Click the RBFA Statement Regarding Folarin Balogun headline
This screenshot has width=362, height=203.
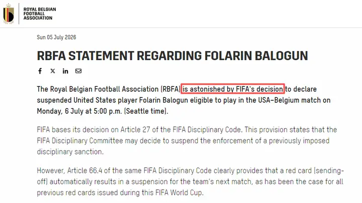pos(172,56)
